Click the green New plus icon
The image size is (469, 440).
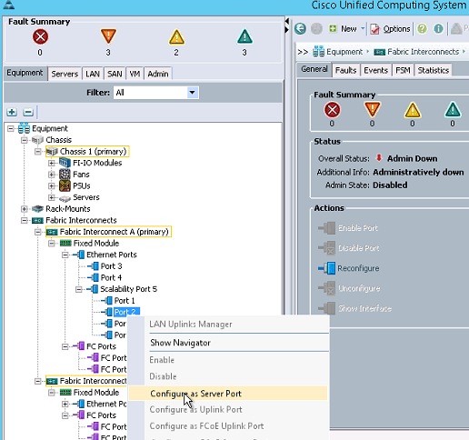(x=333, y=29)
